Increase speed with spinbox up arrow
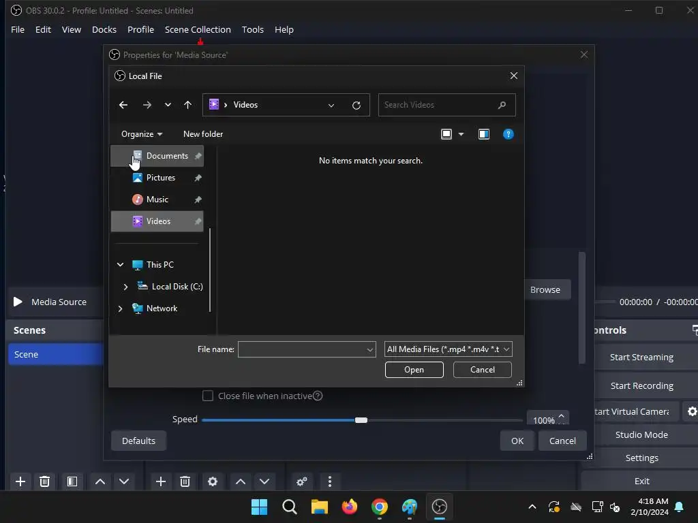Image resolution: width=698 pixels, height=523 pixels. point(562,416)
